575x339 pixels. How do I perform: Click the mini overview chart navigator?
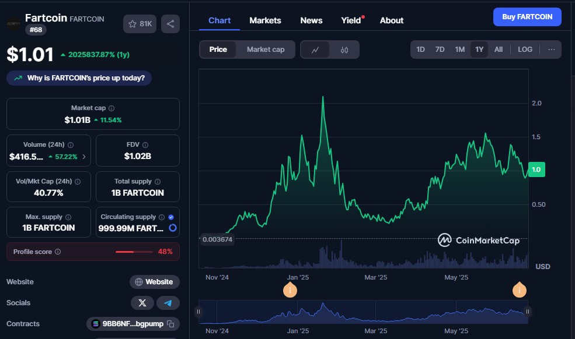coord(363,312)
